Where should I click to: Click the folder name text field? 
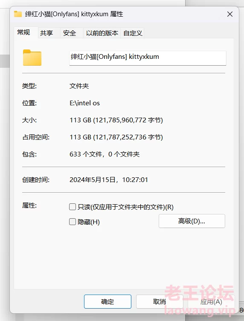pos(148,58)
